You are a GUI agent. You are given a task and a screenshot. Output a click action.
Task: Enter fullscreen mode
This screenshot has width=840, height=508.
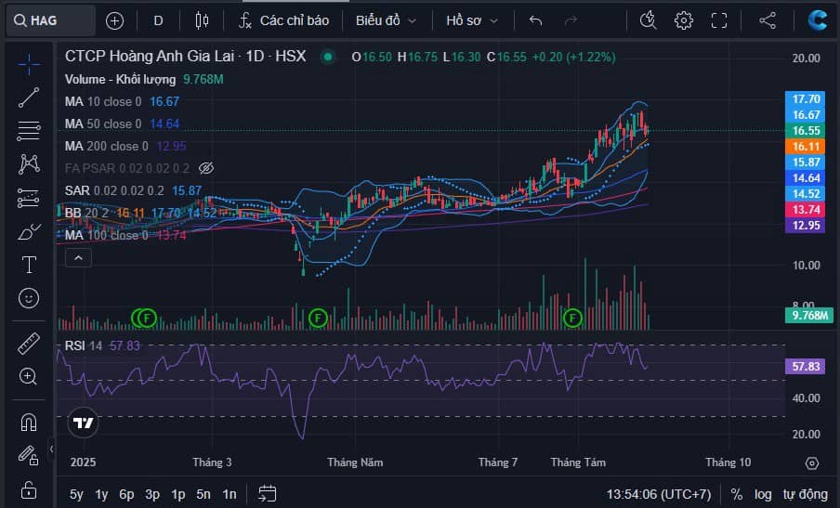[719, 20]
